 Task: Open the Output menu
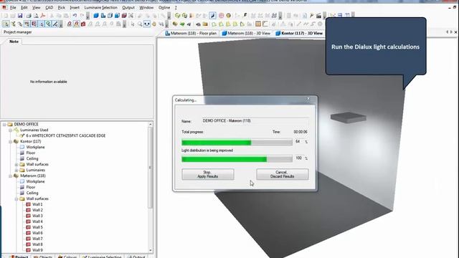coord(128,7)
